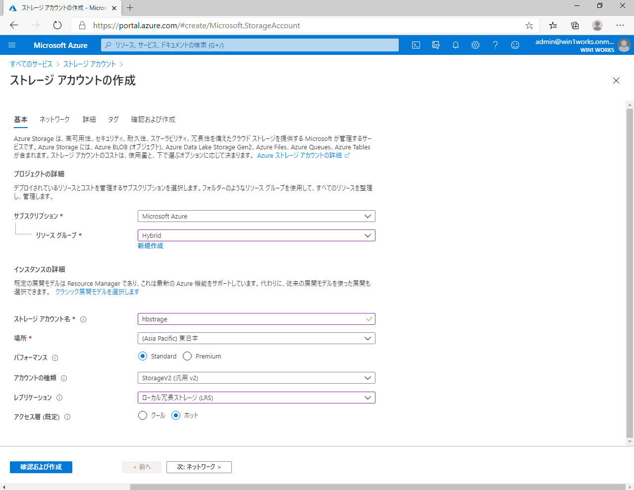Screen dimensions: 634x490
Task: Click the admin account avatar
Action: 624,45
